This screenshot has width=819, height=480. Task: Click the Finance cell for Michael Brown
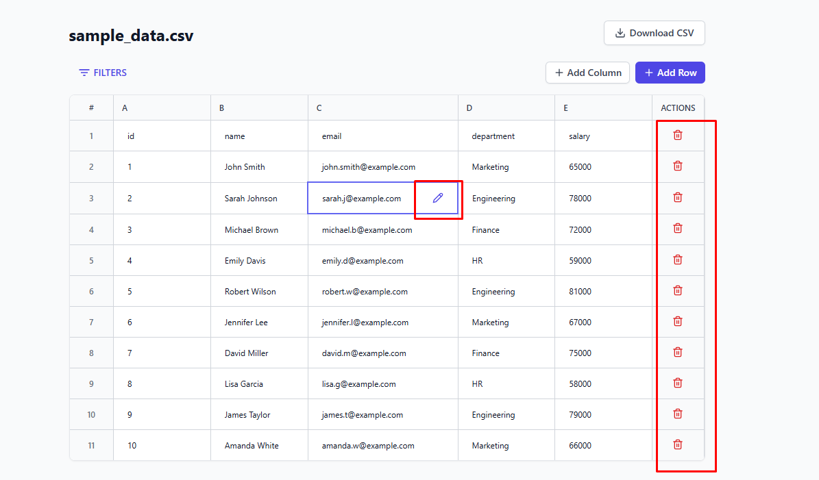point(486,230)
